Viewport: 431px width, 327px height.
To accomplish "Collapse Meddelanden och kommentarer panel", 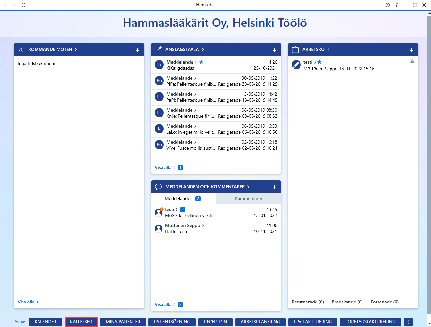I will click(x=275, y=187).
